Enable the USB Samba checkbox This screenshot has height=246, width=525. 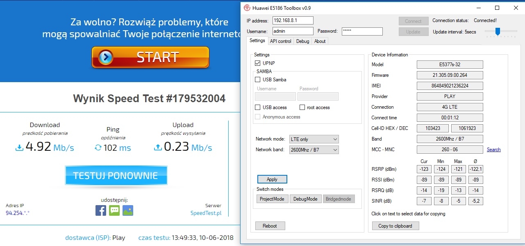pos(258,80)
